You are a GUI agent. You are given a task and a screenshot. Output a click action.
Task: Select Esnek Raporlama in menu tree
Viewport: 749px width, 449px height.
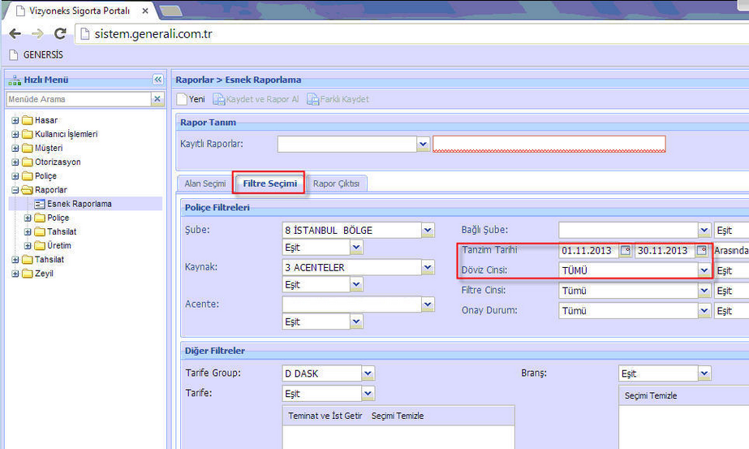coord(79,204)
